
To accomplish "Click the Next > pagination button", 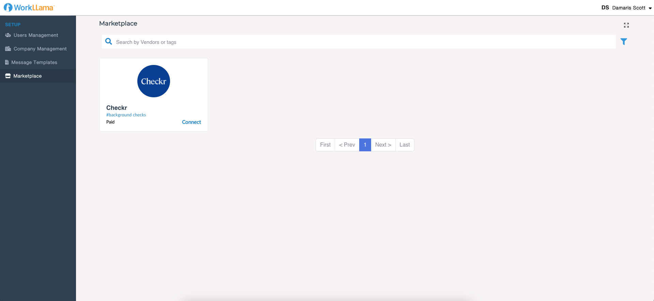I will (383, 145).
